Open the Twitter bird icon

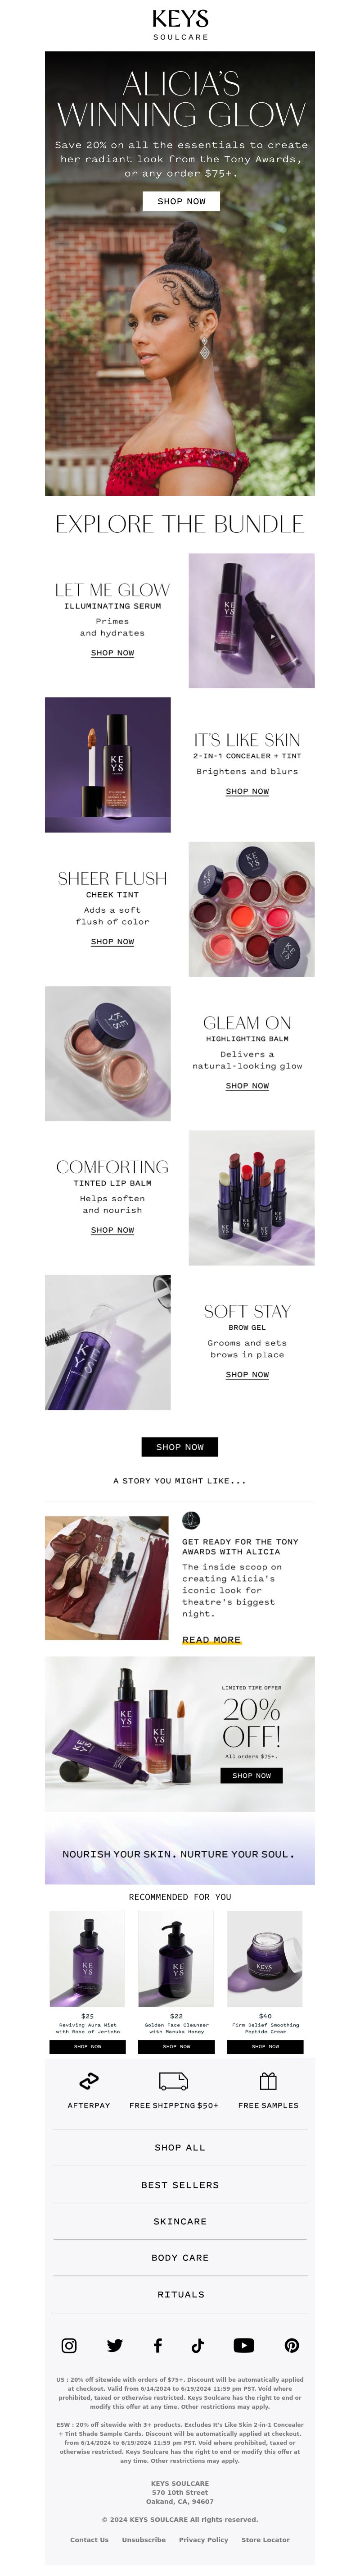coord(115,2345)
